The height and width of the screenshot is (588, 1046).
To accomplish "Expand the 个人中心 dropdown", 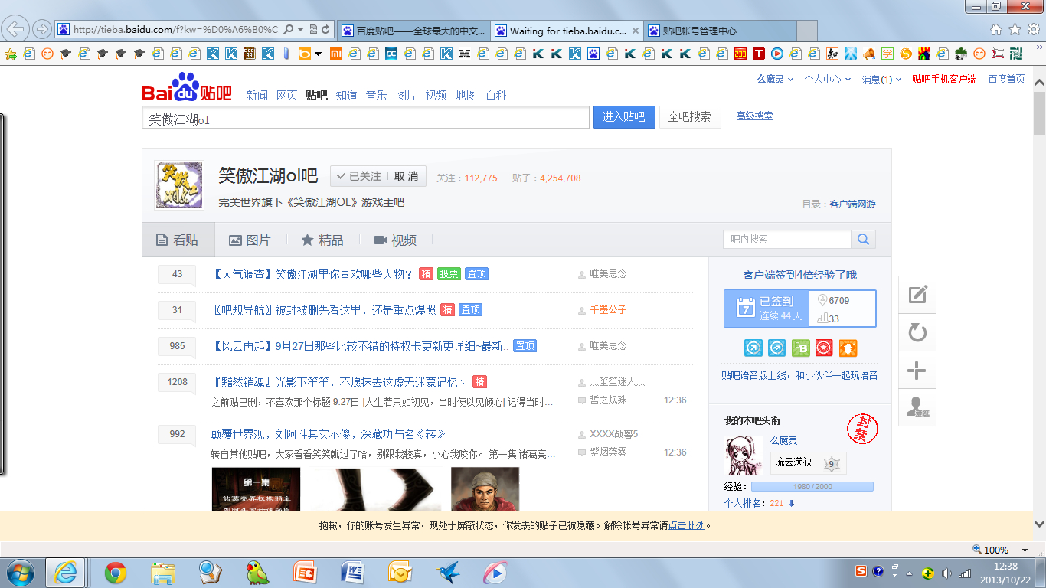I will [x=827, y=80].
